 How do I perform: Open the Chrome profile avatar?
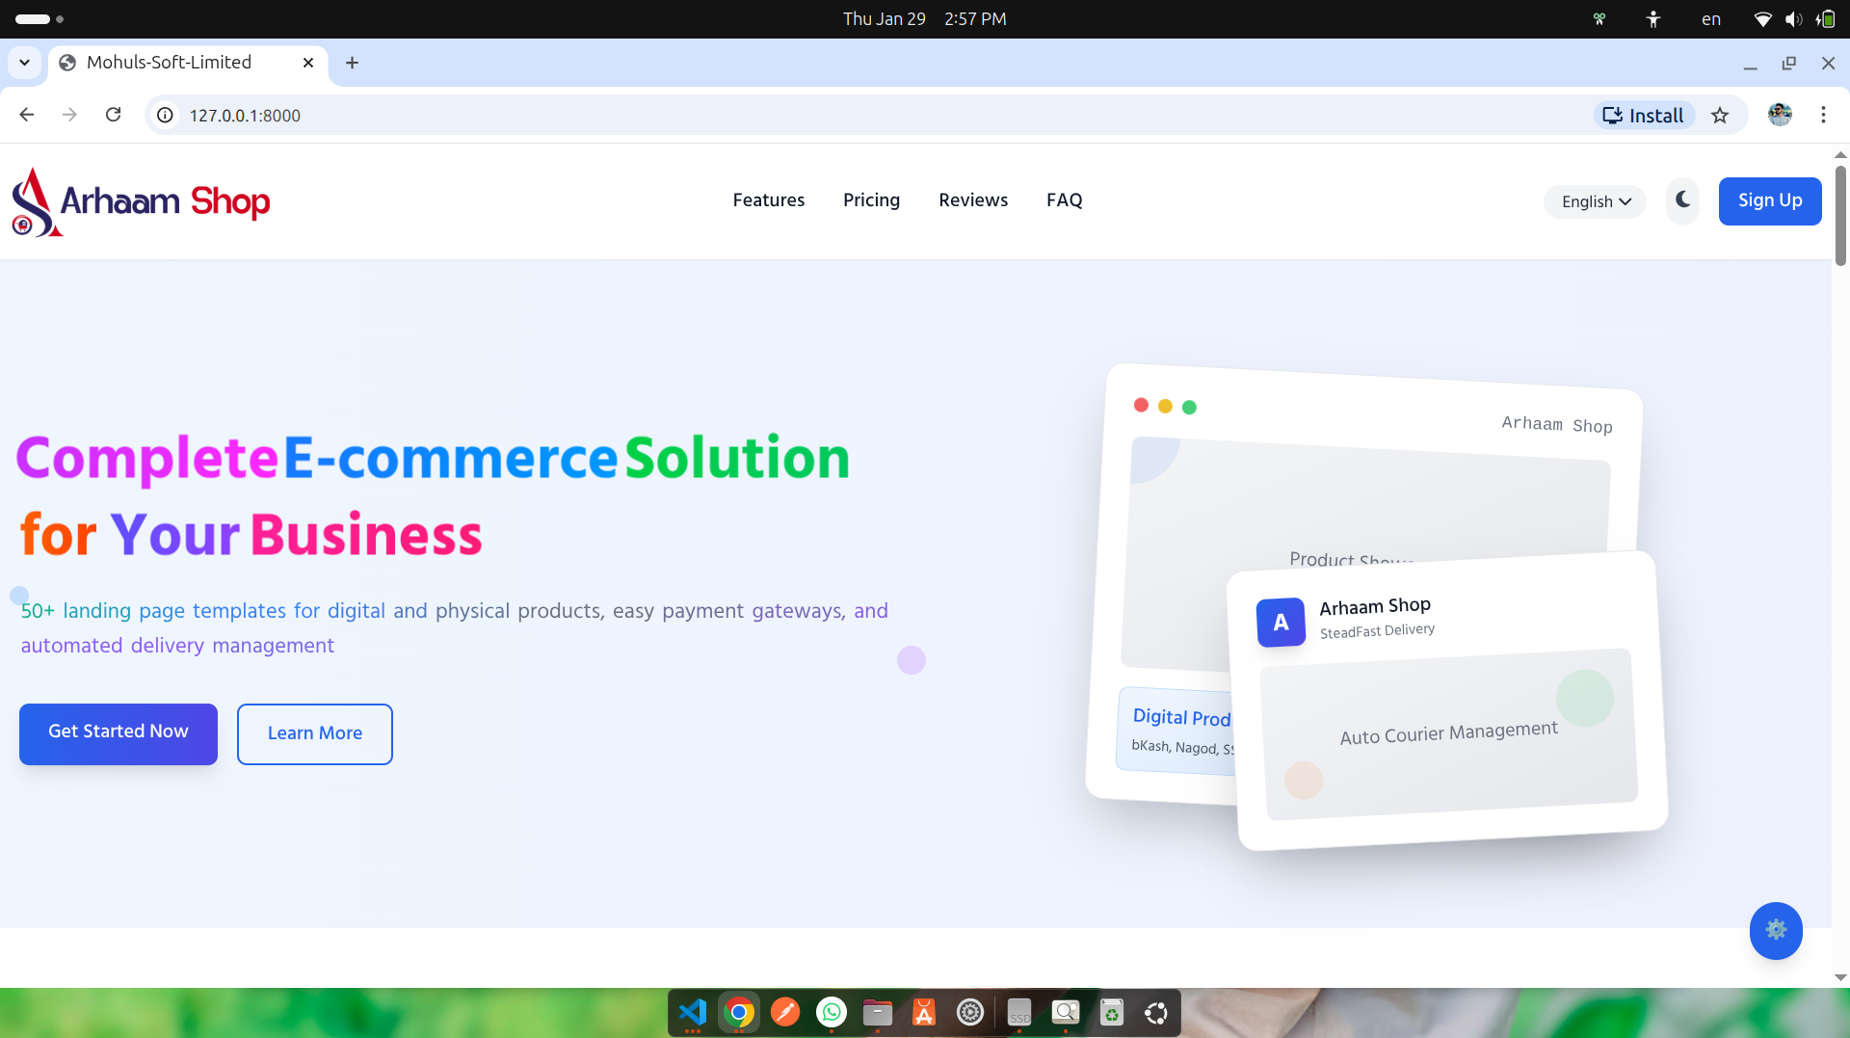pyautogui.click(x=1780, y=115)
